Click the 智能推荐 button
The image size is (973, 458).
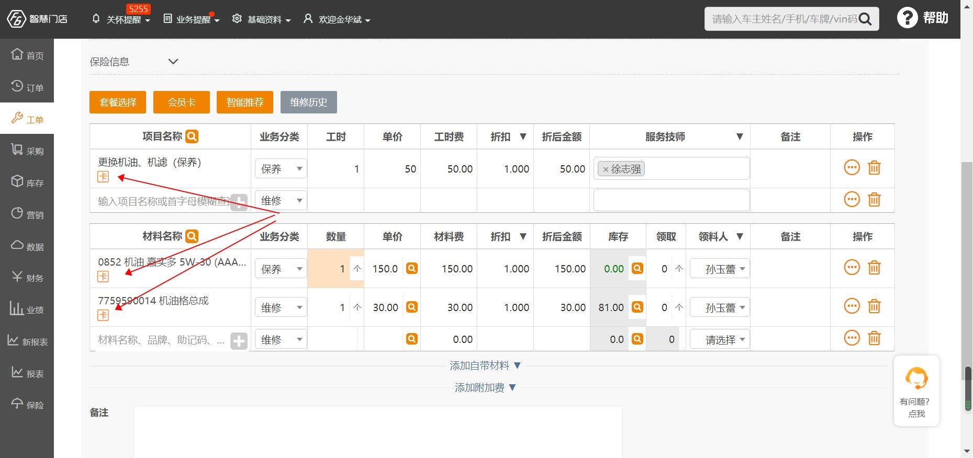(x=245, y=102)
